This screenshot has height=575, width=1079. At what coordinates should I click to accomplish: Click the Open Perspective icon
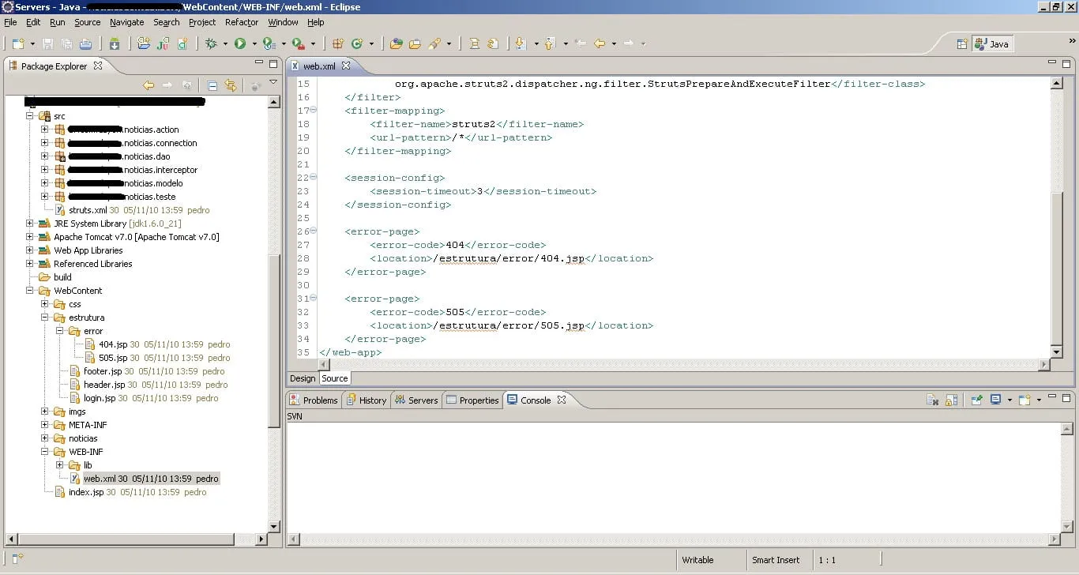961,44
